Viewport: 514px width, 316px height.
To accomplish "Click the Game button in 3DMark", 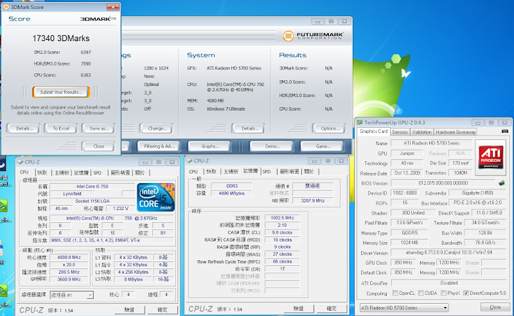I will [323, 146].
